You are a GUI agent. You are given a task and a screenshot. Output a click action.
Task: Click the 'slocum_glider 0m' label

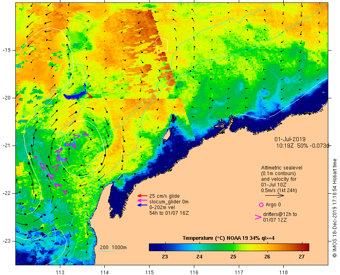click(169, 202)
